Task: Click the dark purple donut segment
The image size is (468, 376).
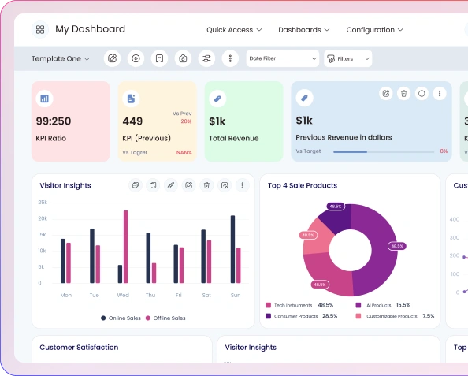Action: click(x=337, y=219)
